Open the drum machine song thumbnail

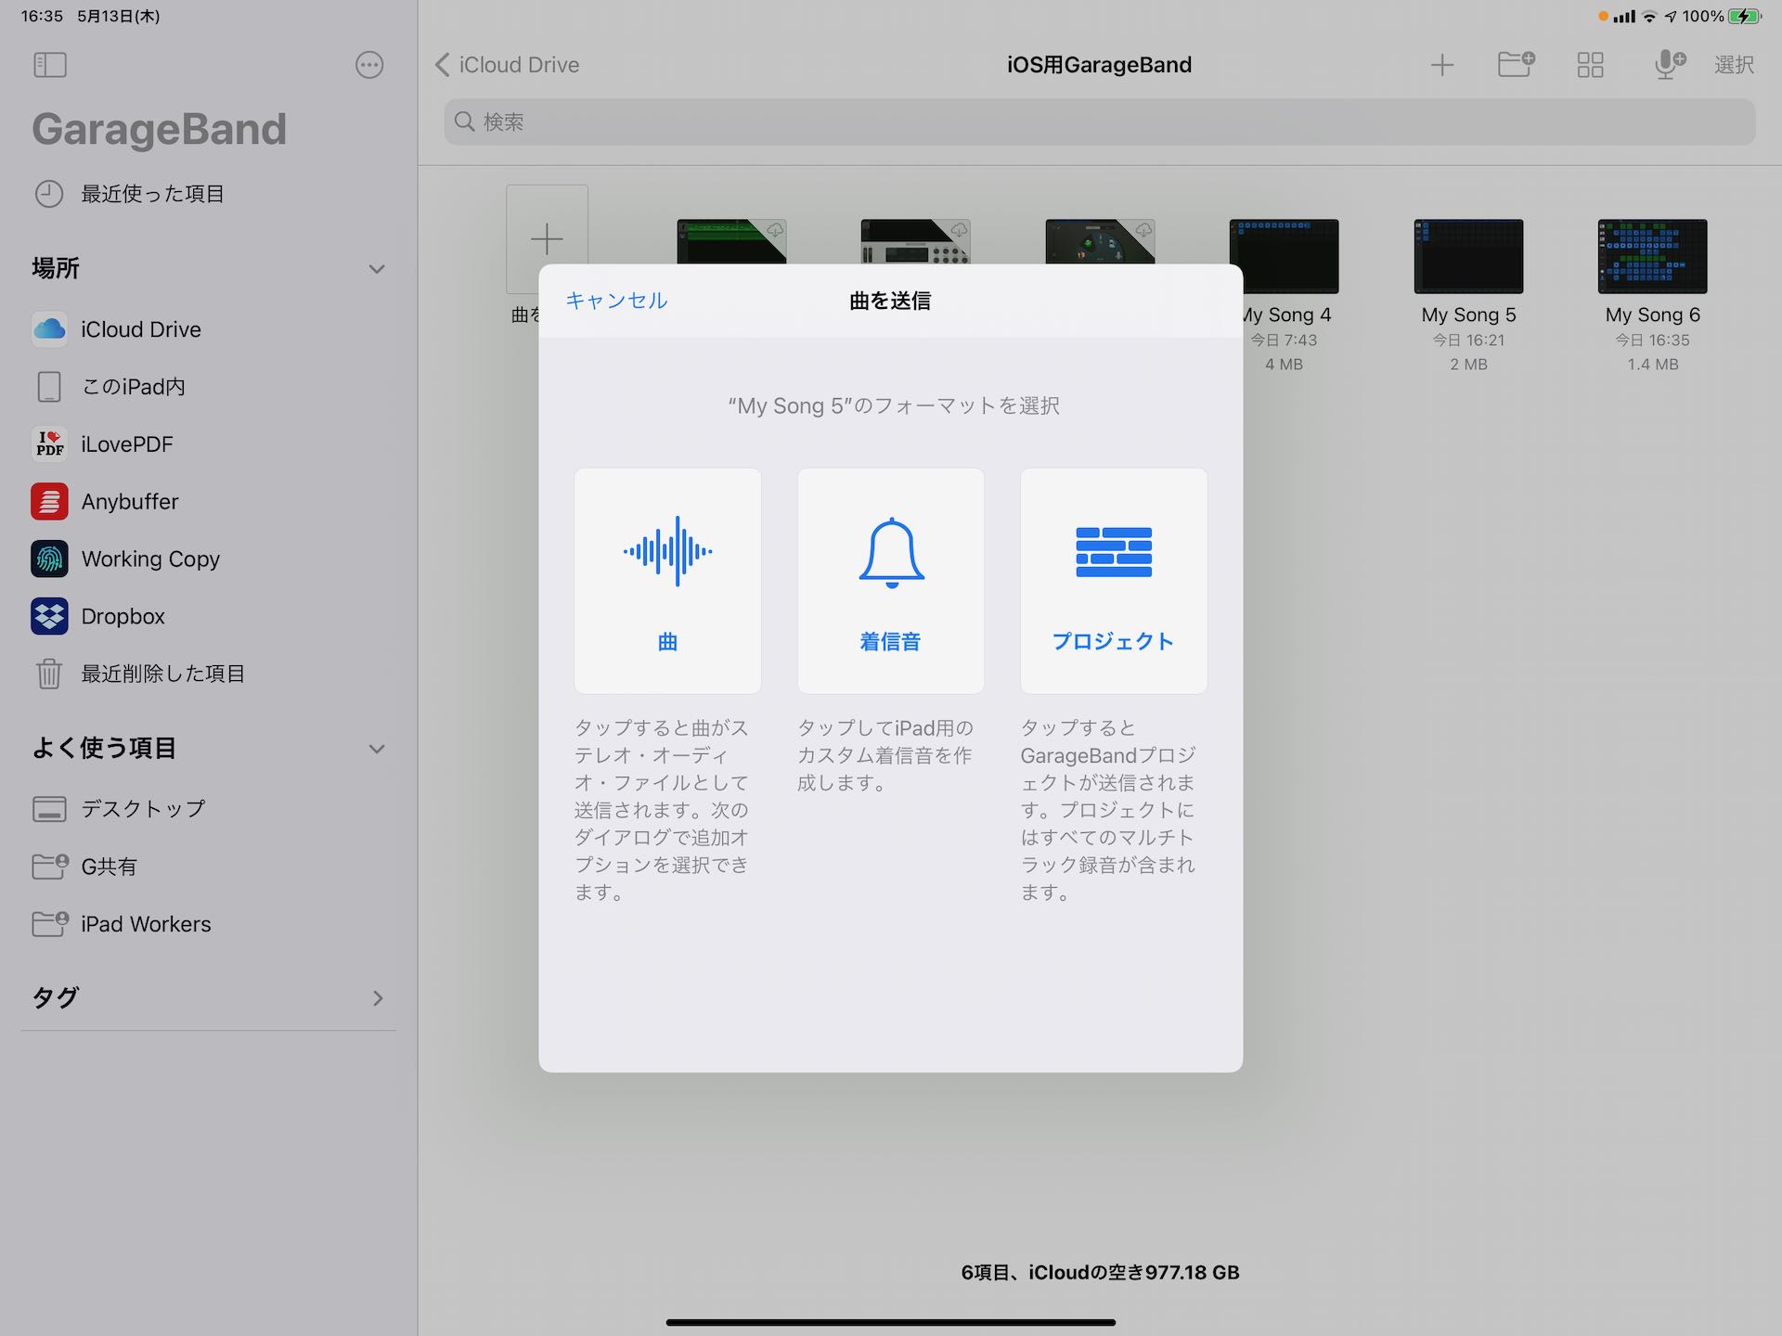point(915,242)
